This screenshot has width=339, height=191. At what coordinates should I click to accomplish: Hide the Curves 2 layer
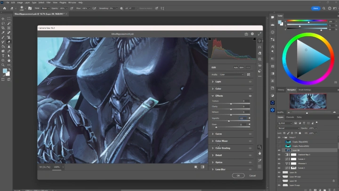(279, 159)
